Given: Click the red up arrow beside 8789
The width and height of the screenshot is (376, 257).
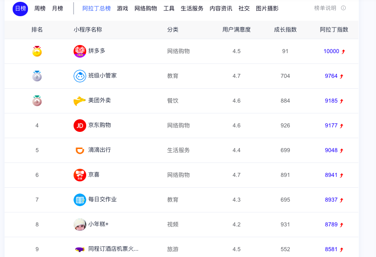Looking at the screenshot, I should pos(341,225).
